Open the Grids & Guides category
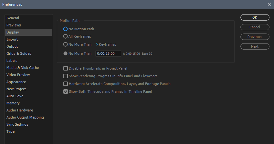274x144 pixels. [x=19, y=53]
